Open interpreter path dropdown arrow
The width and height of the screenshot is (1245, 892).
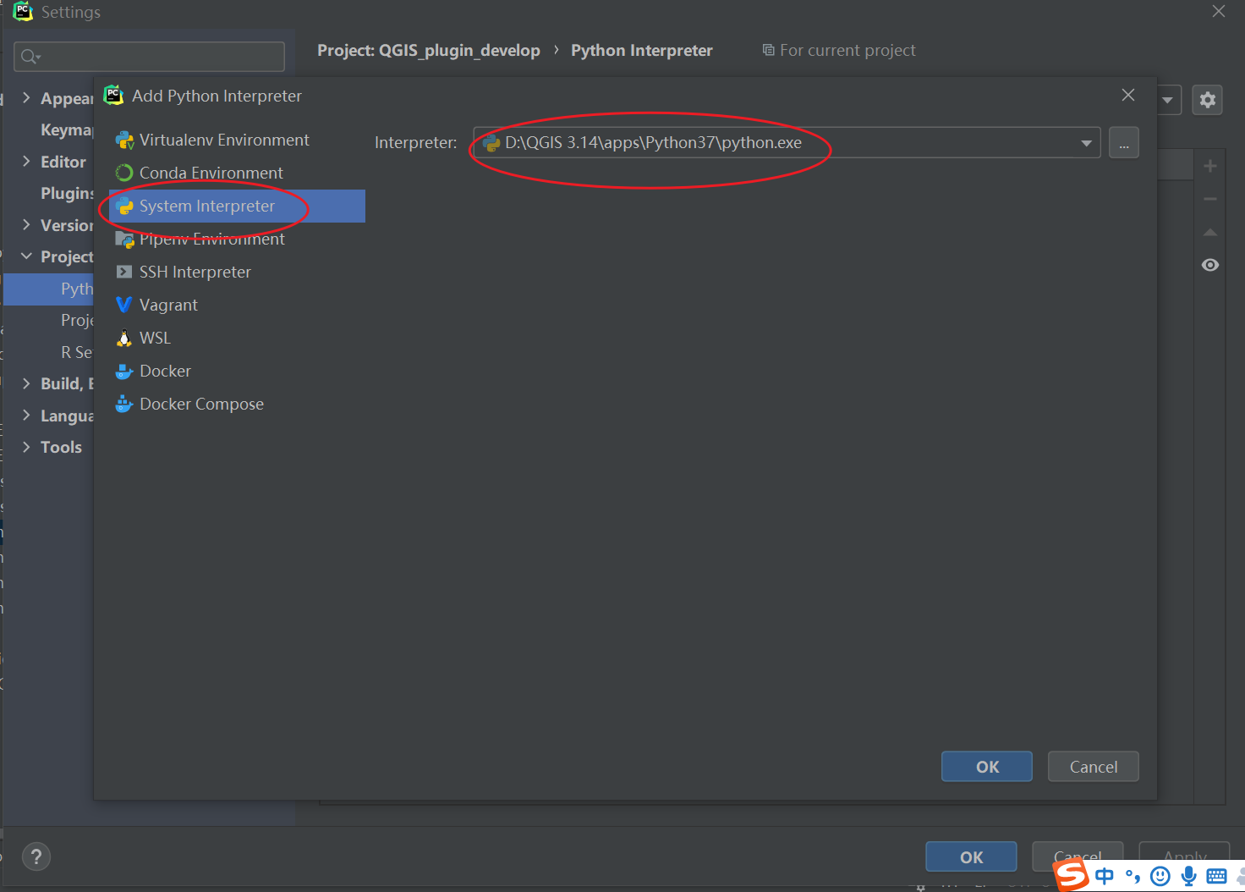click(x=1086, y=143)
